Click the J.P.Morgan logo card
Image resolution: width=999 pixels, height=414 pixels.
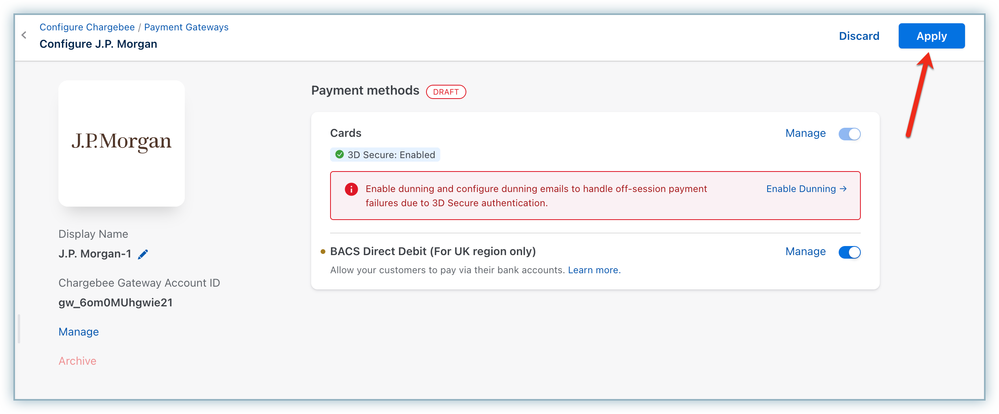[122, 144]
